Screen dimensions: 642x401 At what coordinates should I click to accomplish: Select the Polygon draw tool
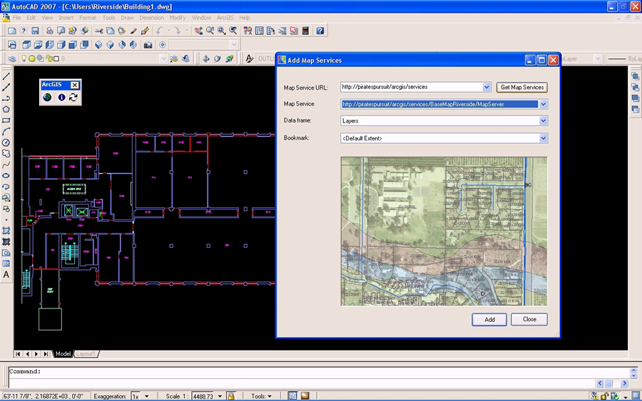pyautogui.click(x=6, y=110)
